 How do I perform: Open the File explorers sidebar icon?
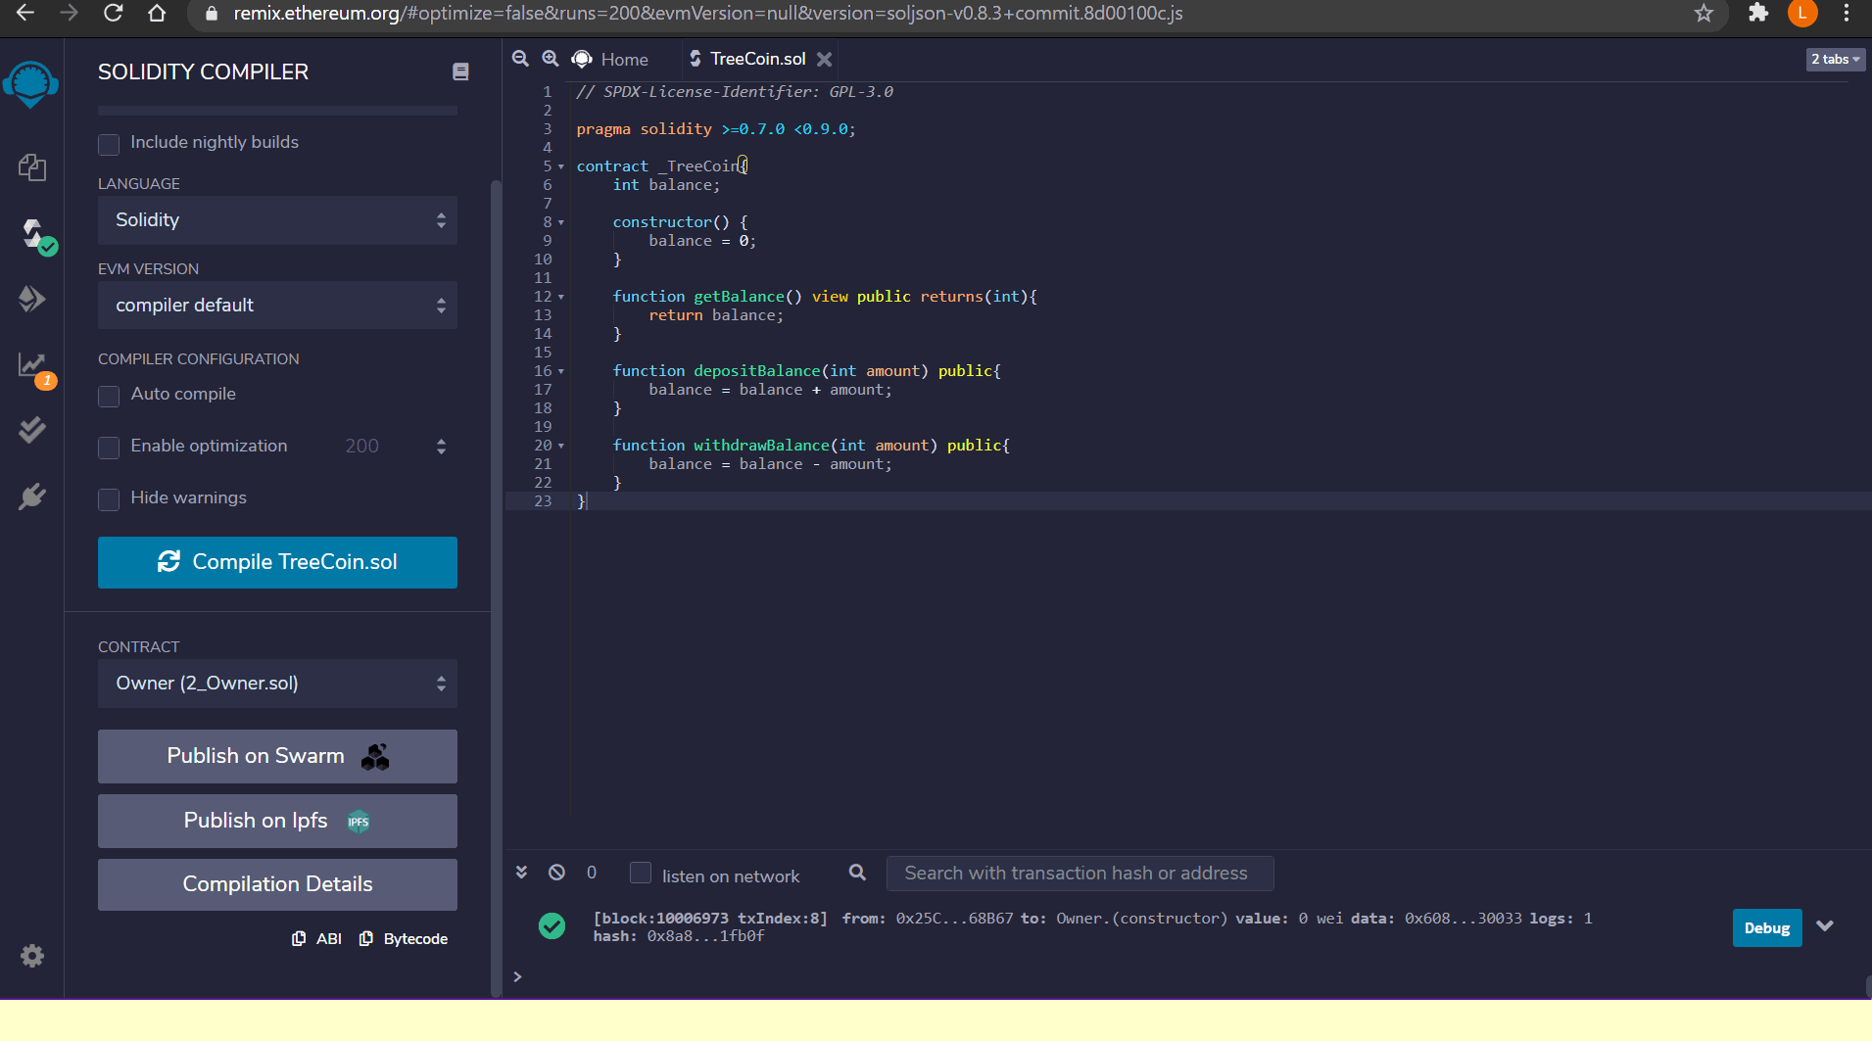coord(32,167)
